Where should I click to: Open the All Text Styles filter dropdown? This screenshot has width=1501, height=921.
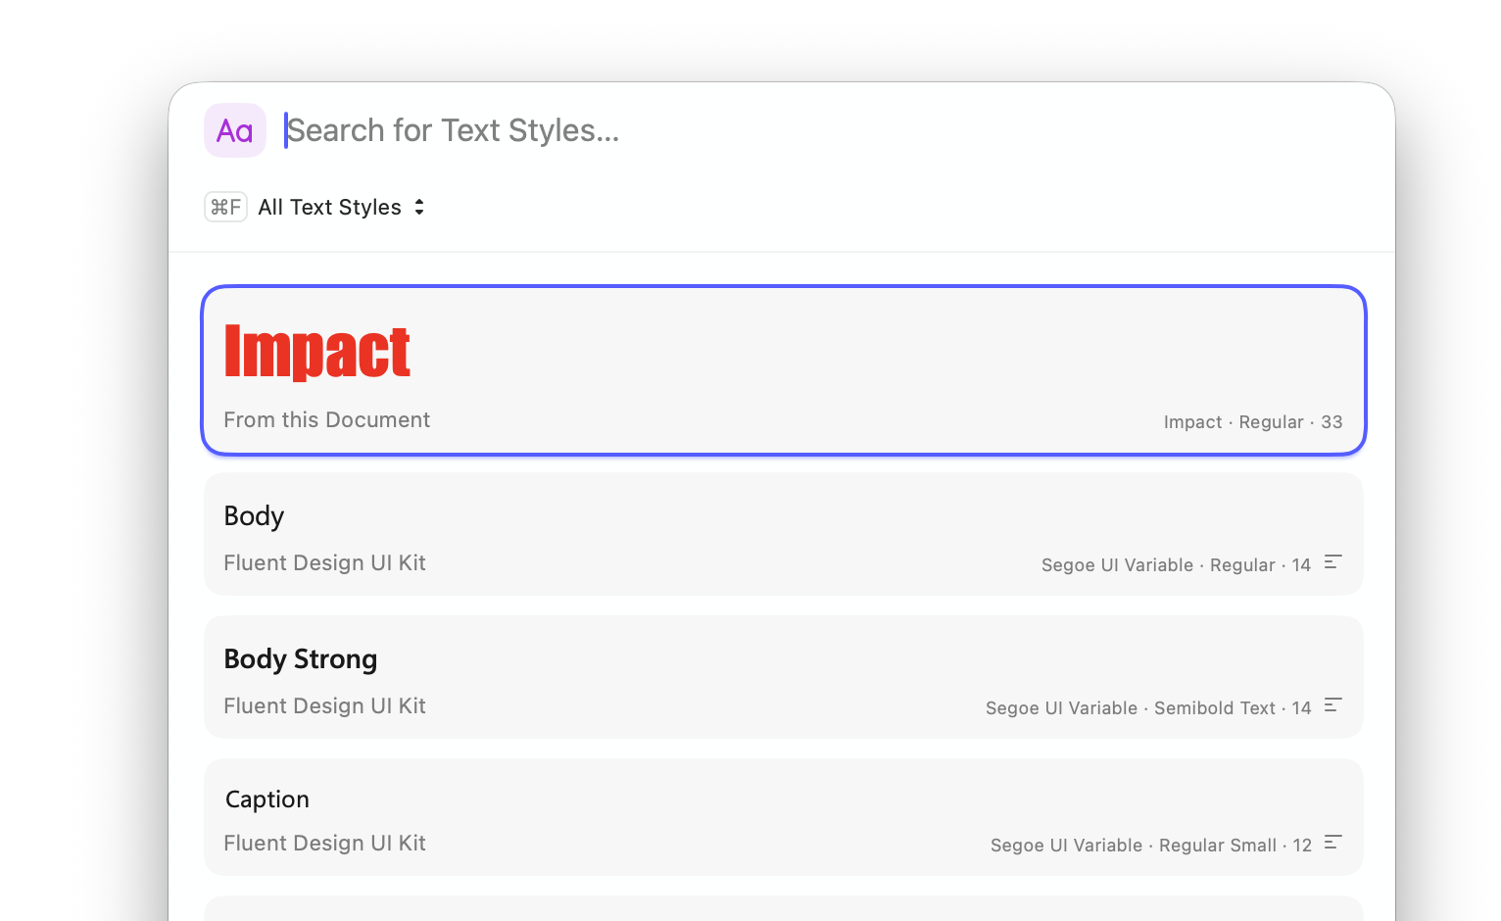[330, 208]
